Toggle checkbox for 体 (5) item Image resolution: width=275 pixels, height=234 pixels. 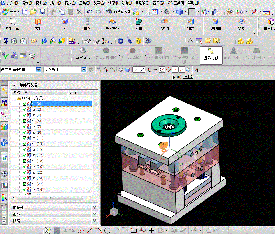pos(25,121)
